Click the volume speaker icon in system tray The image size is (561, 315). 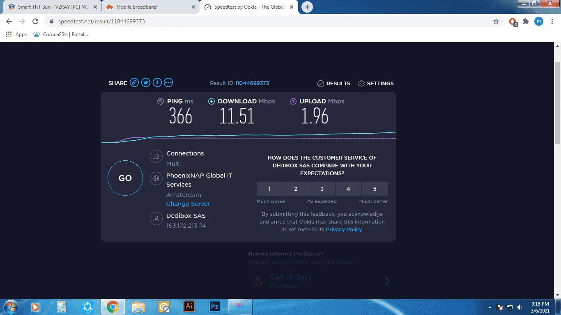point(520,307)
